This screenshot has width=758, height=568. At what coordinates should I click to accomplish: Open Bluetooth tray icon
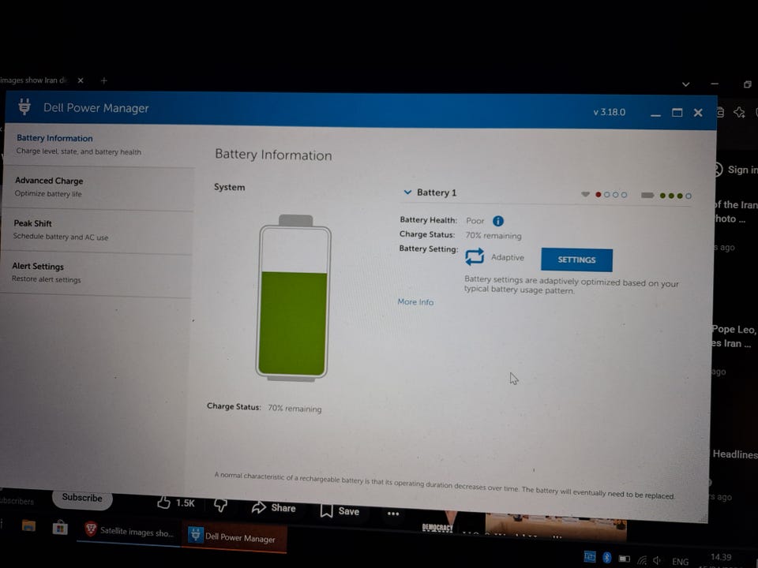607,558
